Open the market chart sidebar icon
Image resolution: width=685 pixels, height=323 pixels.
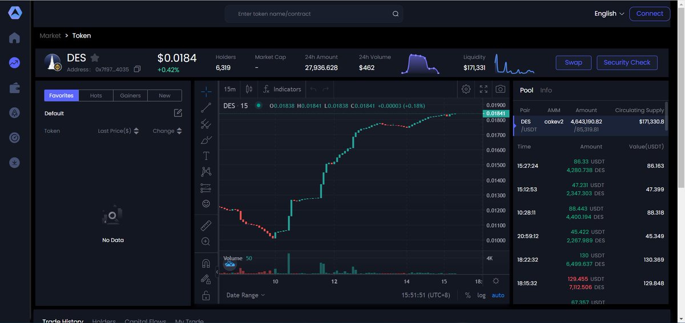pyautogui.click(x=14, y=63)
